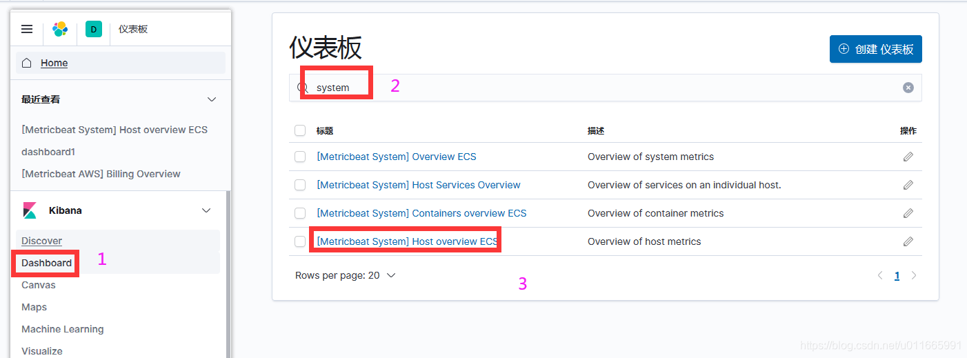Viewport: 967px width, 358px height.
Task: Click the Elastic logo icon
Action: [60, 29]
